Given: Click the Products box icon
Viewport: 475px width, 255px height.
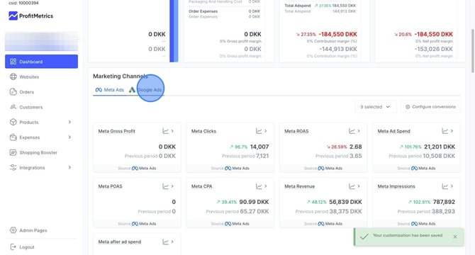Looking at the screenshot, I should [x=13, y=122].
